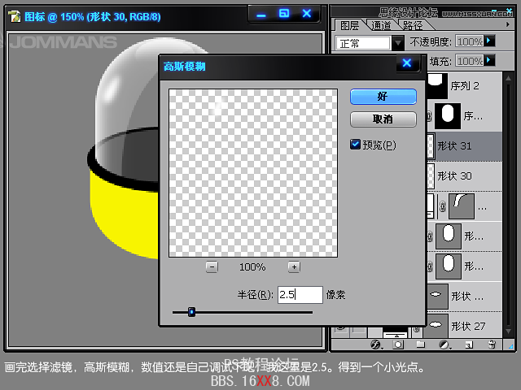
Task: Switch to the 路径 paths tab
Action: (x=413, y=25)
